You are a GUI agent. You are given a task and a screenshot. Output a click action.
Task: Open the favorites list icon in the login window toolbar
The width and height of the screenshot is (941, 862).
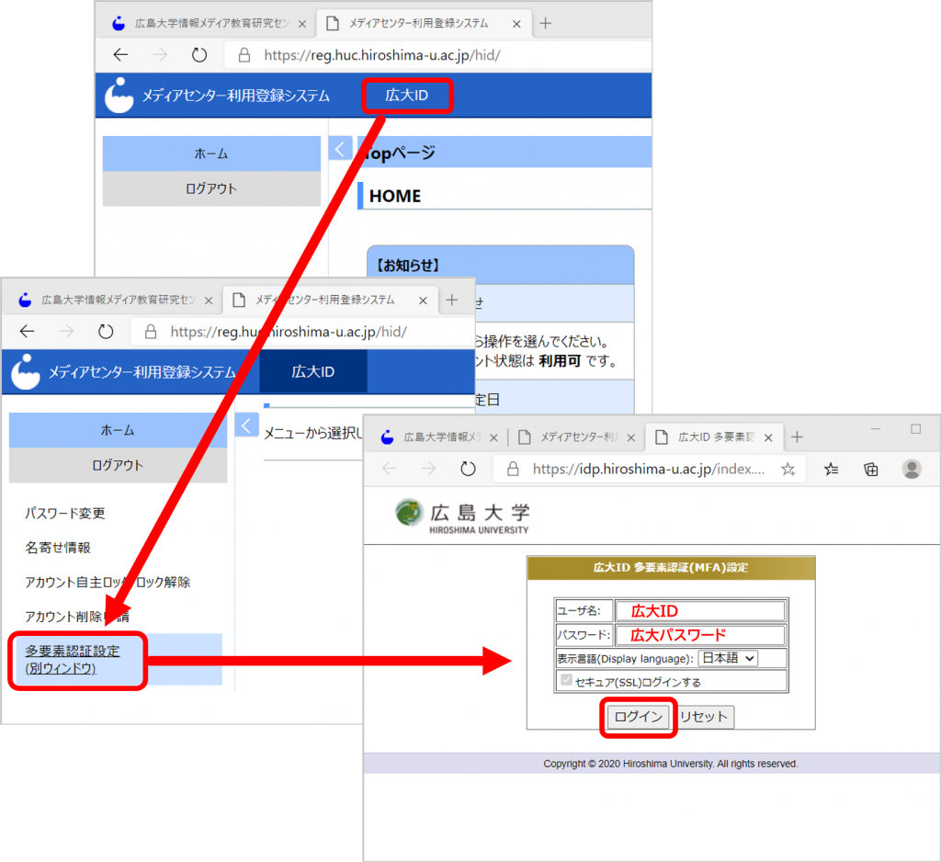pos(831,470)
